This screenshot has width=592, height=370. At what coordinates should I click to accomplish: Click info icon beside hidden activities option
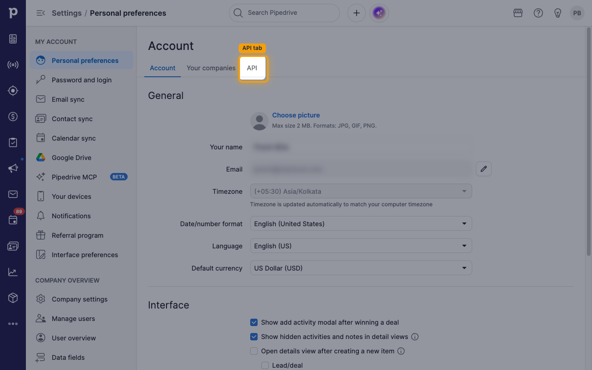pyautogui.click(x=415, y=337)
